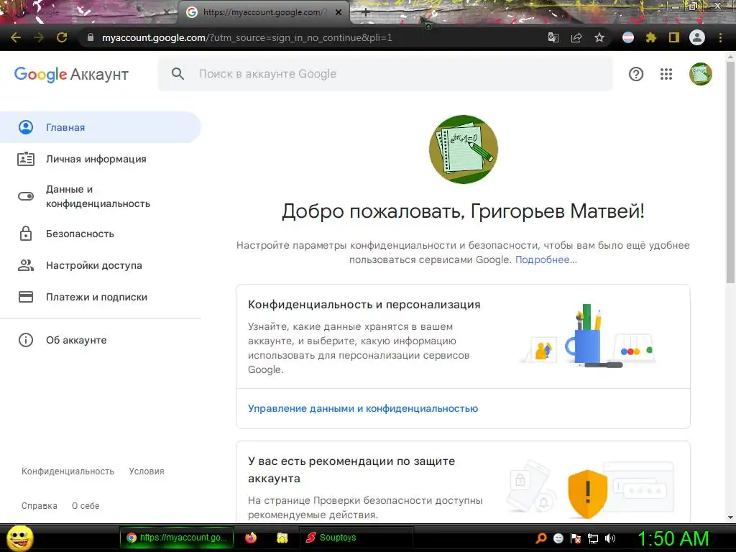Click the security recommendations card heading

[x=351, y=469]
